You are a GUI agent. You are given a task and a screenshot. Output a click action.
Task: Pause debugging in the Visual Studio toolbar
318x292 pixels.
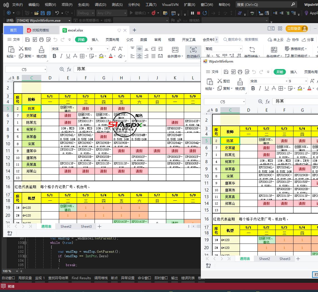[x=192, y=13]
